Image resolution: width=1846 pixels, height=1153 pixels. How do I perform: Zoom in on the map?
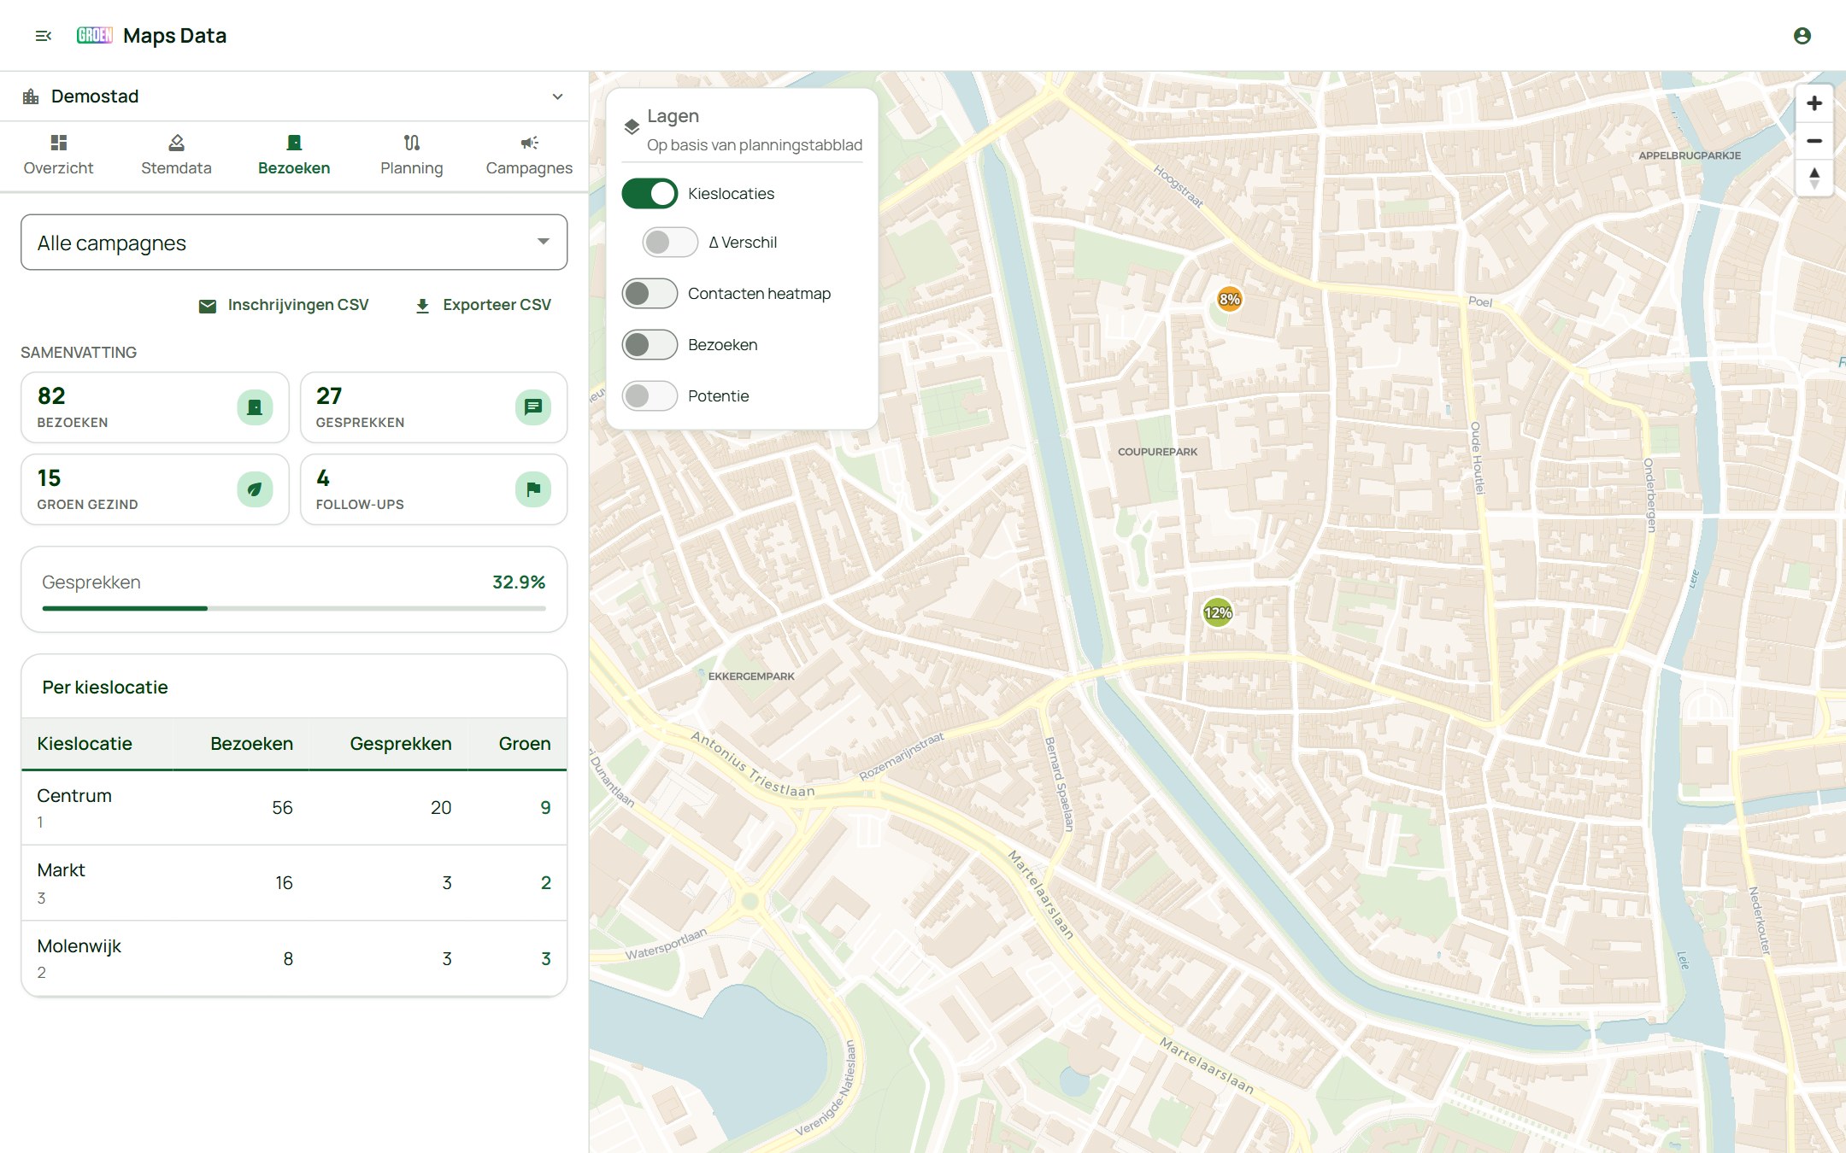click(x=1814, y=103)
